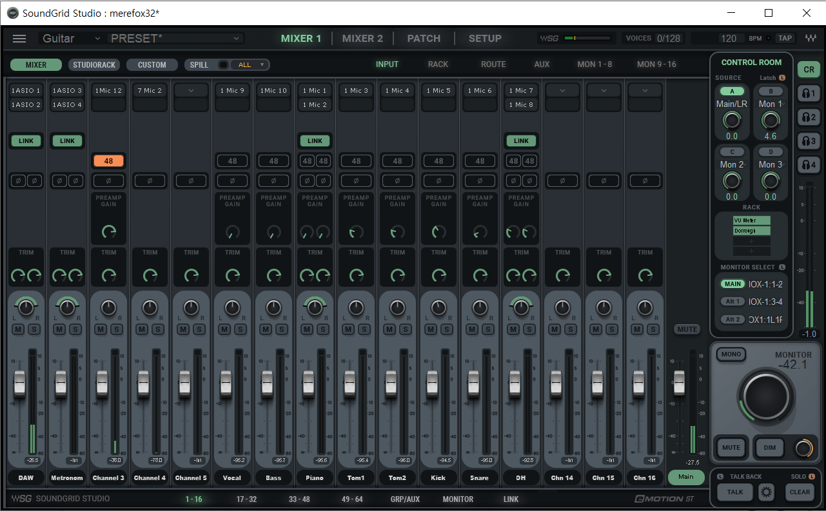Select headphones 1 monitor icon
This screenshot has height=511, width=826.
(x=809, y=93)
